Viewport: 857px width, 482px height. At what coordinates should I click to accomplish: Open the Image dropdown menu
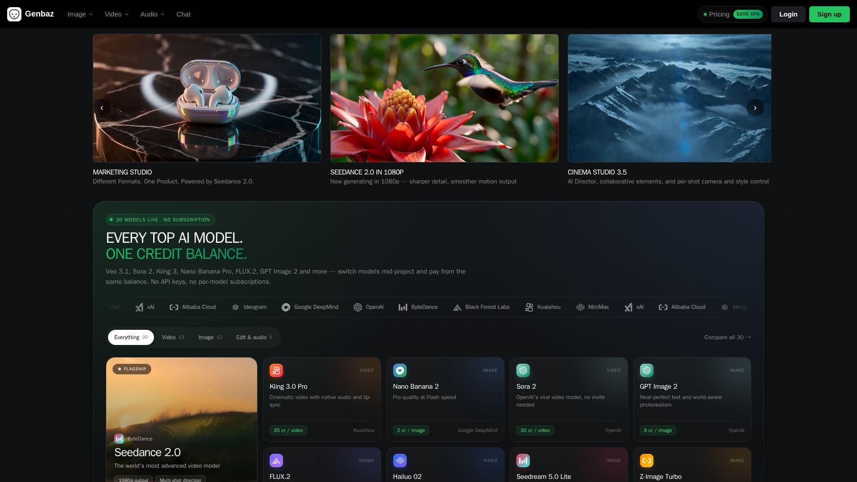80,14
